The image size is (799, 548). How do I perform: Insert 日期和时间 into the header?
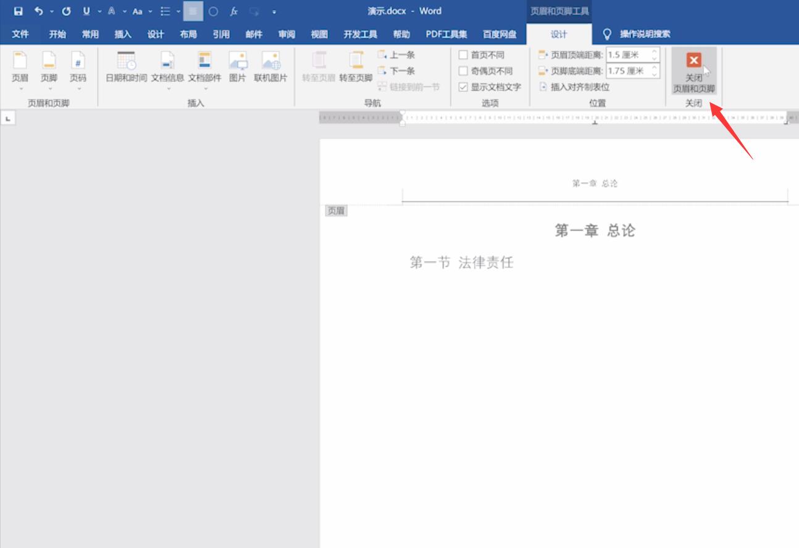click(x=126, y=68)
